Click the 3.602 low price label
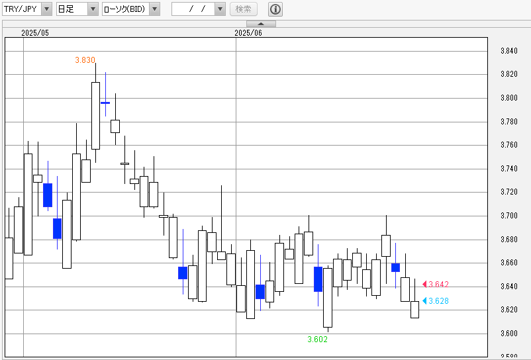This screenshot has height=360, width=531. 317,339
